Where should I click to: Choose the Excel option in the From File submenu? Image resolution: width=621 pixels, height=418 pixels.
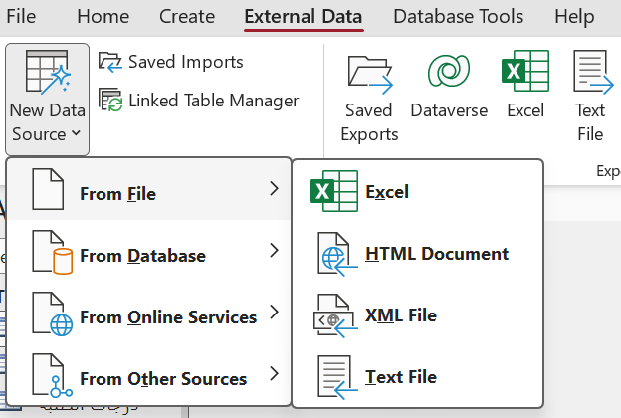tap(417, 192)
